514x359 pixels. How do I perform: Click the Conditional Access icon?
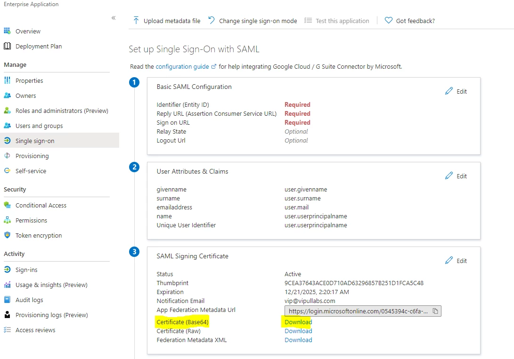coord(7,205)
